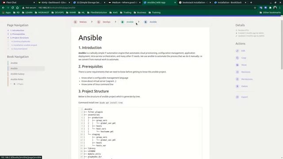The image size is (283, 159).
Task: Click the Permissions lock icon
Action: coord(237,79)
